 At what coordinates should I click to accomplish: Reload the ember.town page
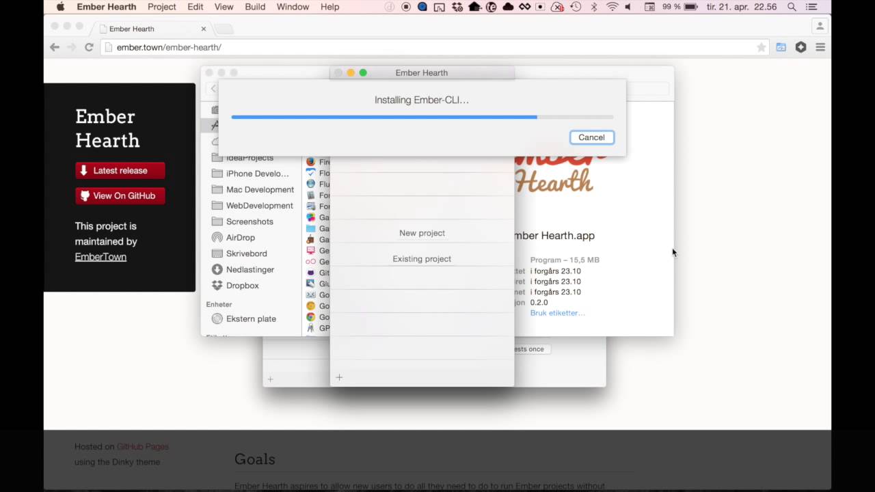coord(89,47)
